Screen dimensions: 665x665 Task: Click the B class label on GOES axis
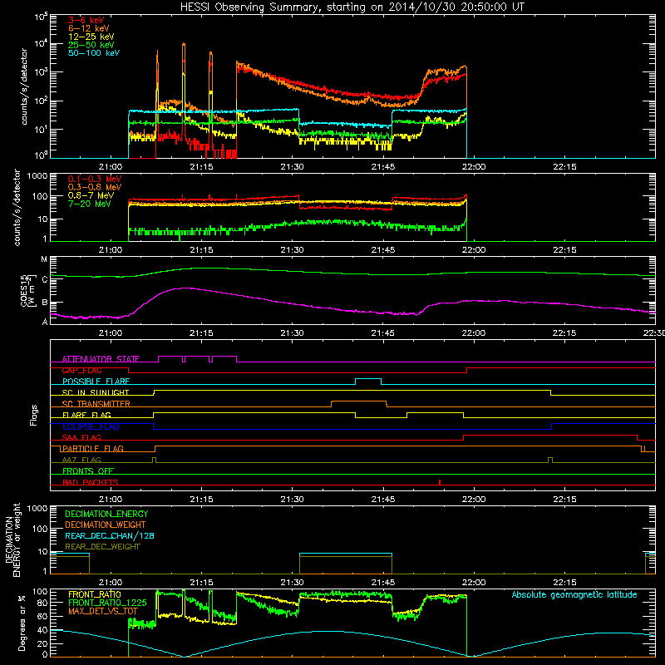pyautogui.click(x=45, y=303)
